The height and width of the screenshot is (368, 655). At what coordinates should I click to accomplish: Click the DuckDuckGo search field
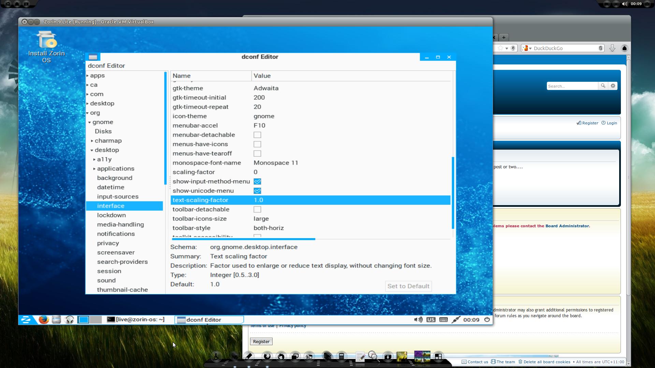point(563,48)
